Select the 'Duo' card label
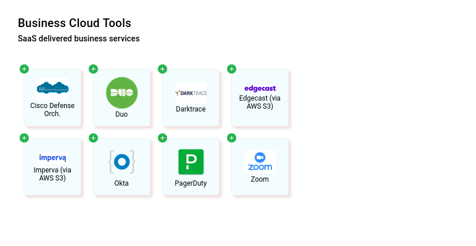This screenshot has width=476, height=246. click(122, 114)
